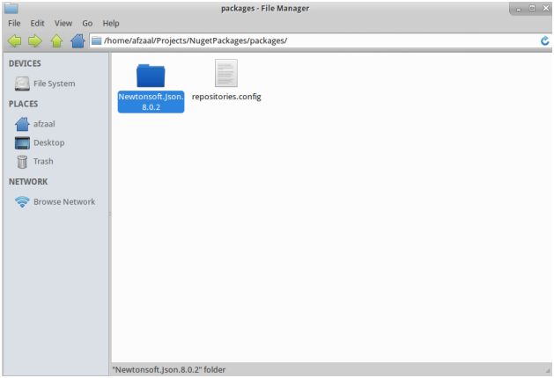Minimize the File Manager window
Image resolution: width=554 pixels, height=378 pixels.
point(518,9)
